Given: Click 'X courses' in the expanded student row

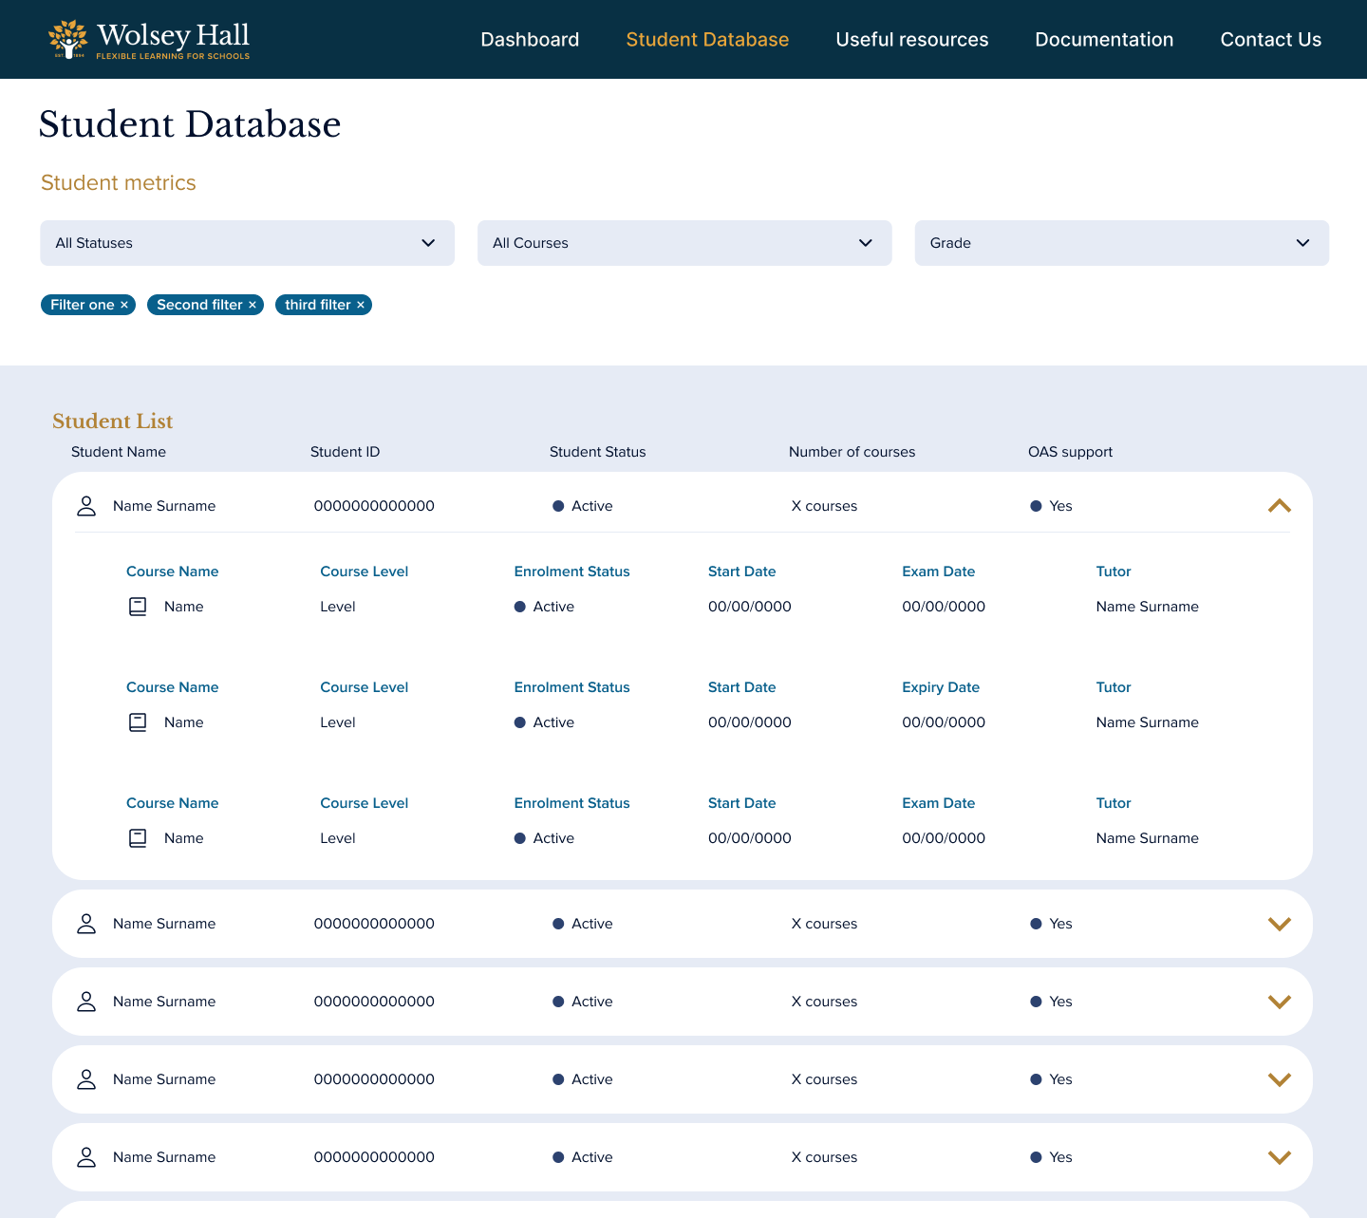Looking at the screenshot, I should tap(824, 506).
